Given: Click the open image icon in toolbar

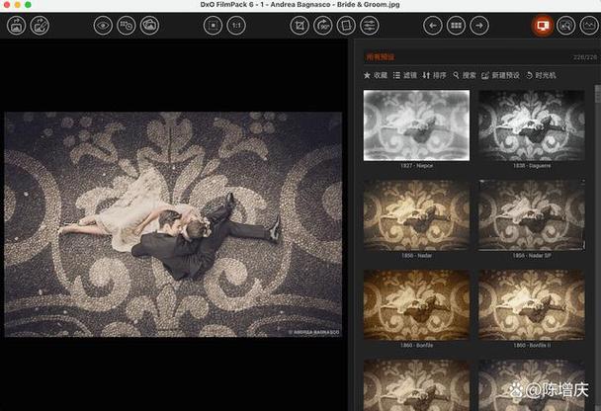Looking at the screenshot, I should tap(16, 26).
